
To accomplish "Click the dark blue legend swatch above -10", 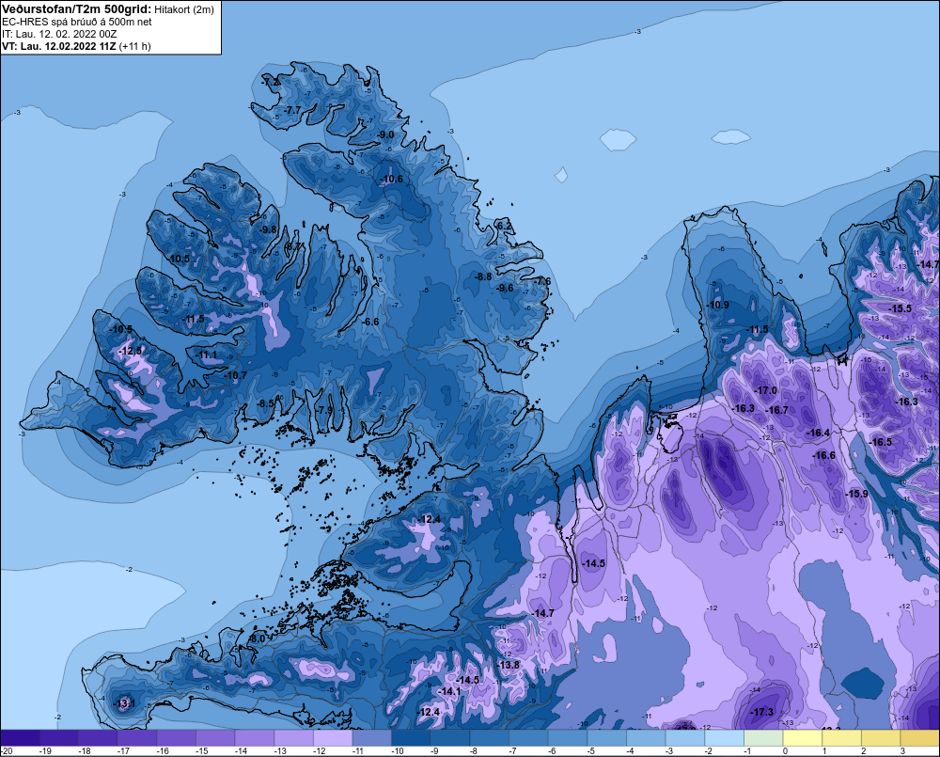I will (411, 737).
